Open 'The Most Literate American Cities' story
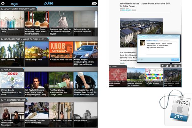Viewport: 192px width, 128px height. click(61, 84)
